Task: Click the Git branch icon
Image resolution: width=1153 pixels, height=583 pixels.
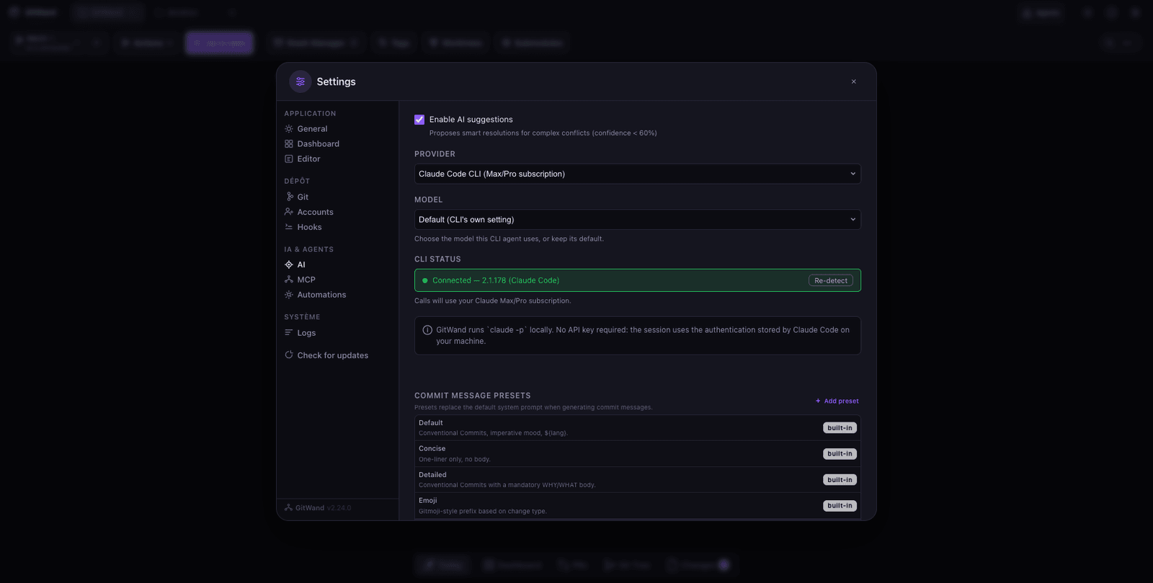Action: coord(289,197)
